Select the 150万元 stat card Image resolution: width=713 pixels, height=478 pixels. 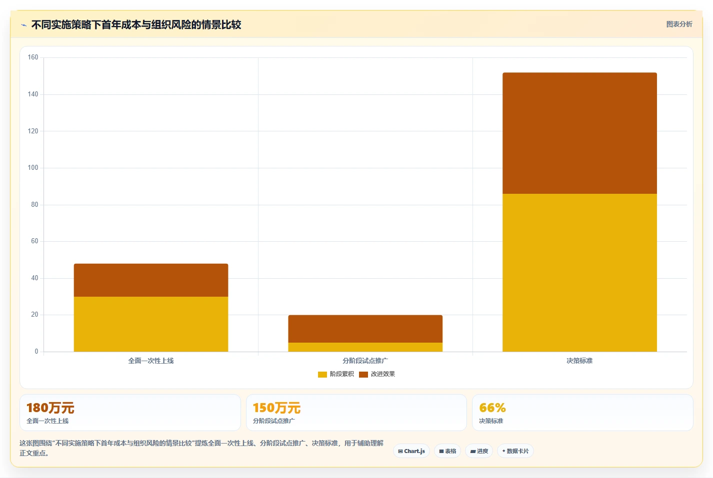pyautogui.click(x=356, y=413)
